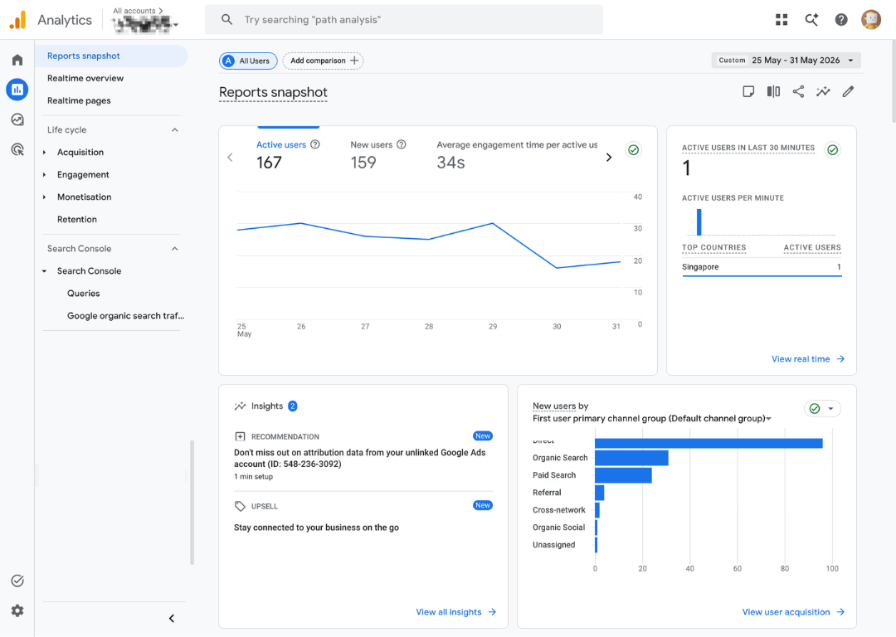Click the All accounts breadcrumb
This screenshot has width=896, height=637.
pyautogui.click(x=137, y=10)
